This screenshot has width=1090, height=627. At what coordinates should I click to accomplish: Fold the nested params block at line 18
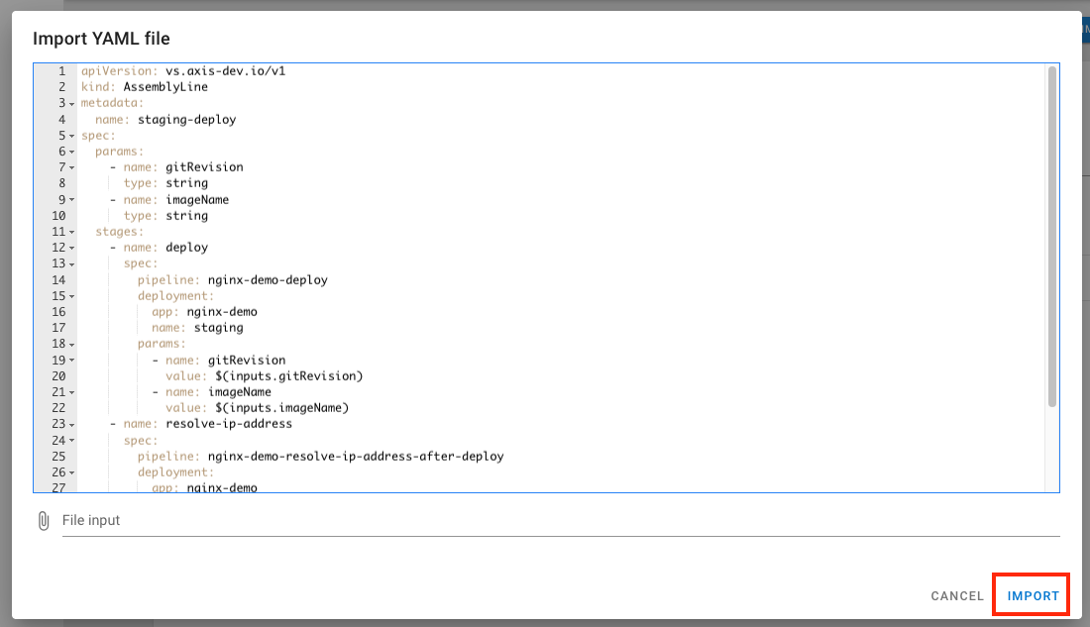[x=72, y=345]
